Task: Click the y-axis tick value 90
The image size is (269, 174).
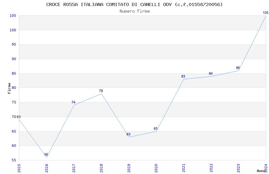Action: tap(14, 59)
